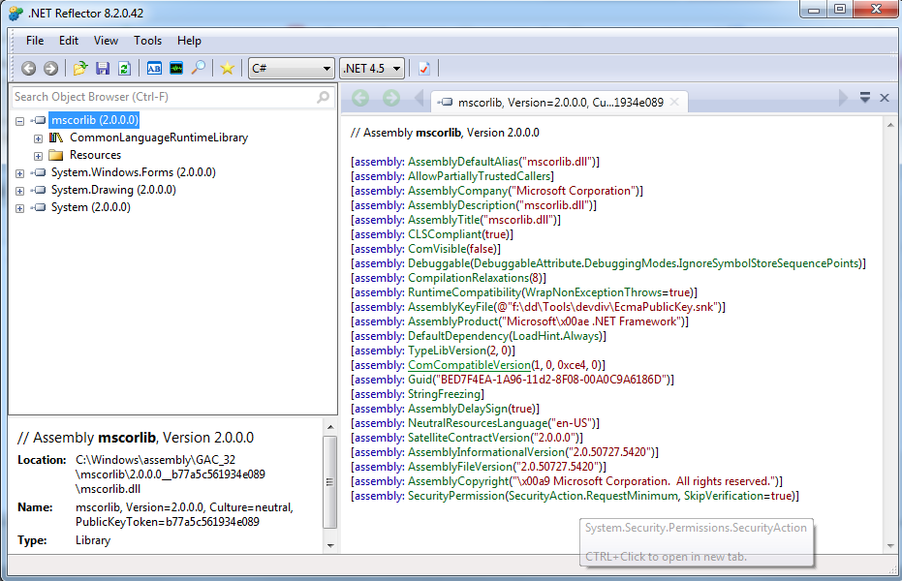This screenshot has width=902, height=581.
Task: Click the green Refresh icon in the toolbar
Action: tap(124, 69)
